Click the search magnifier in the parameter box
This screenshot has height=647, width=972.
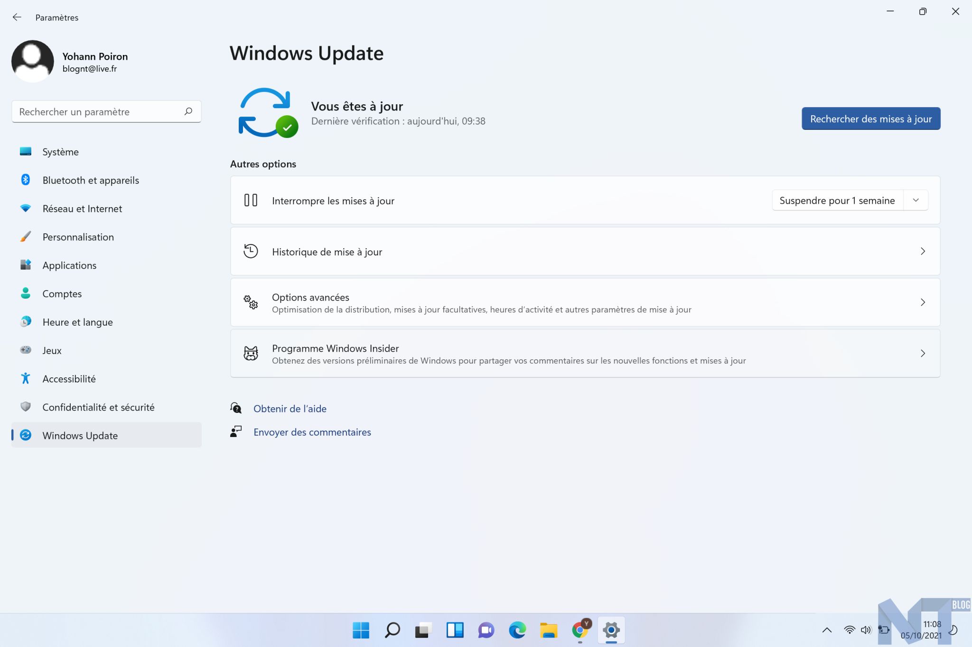(x=188, y=111)
